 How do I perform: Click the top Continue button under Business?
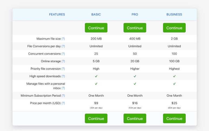click(x=174, y=28)
